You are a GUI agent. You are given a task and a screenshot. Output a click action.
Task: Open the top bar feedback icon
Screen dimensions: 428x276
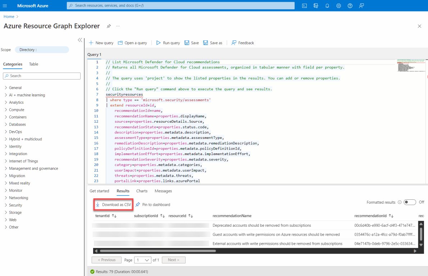coord(361,6)
